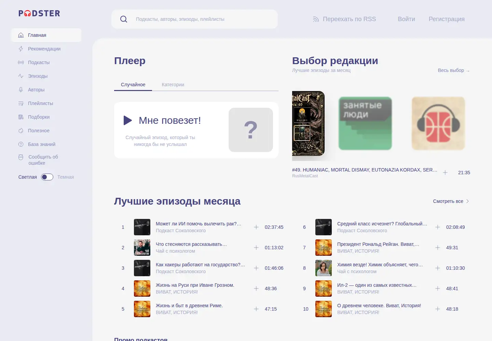Click the home icon beside Главная
The image size is (492, 341).
(21, 35)
